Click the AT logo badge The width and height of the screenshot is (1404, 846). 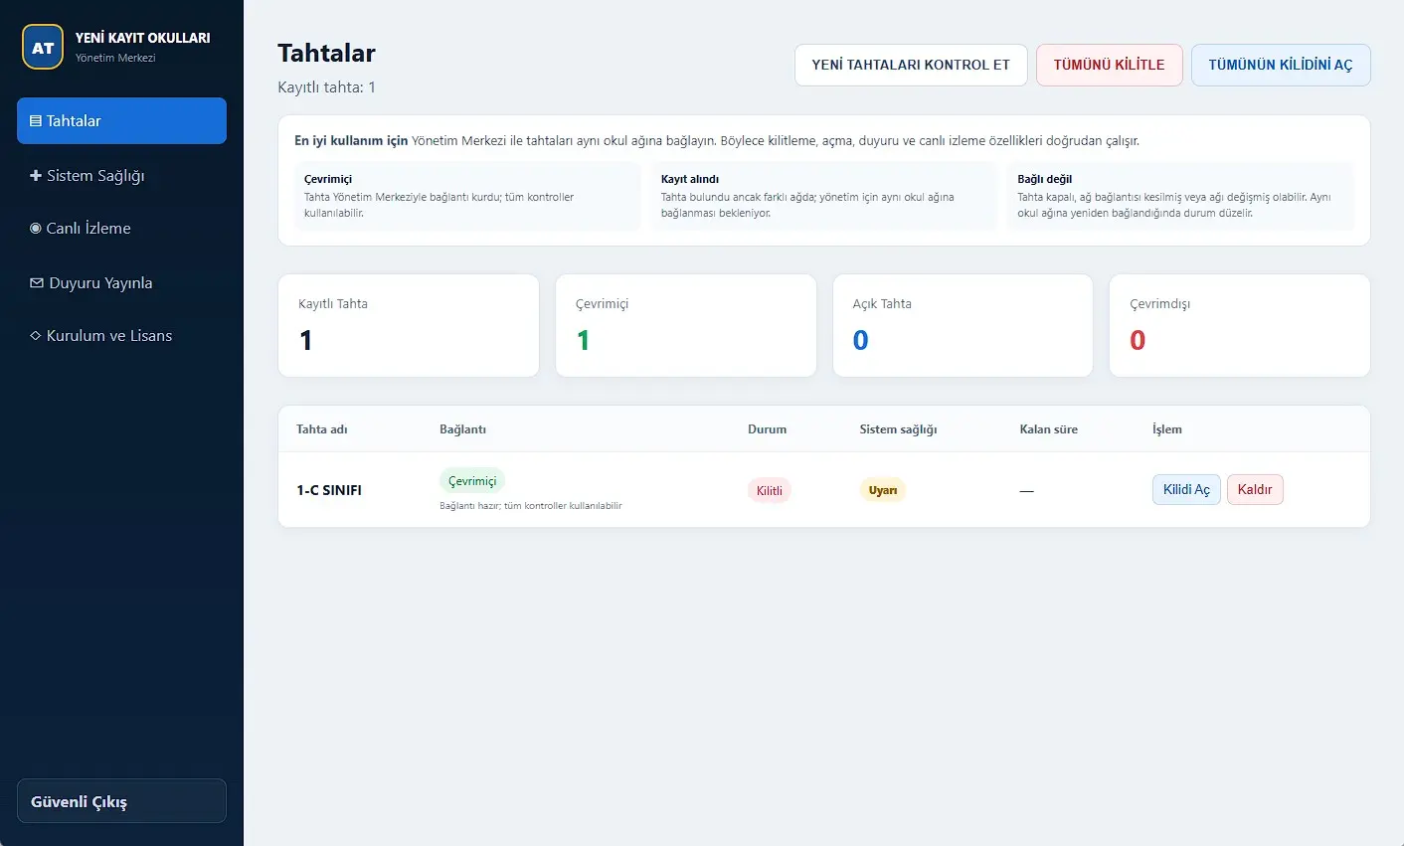(x=43, y=47)
